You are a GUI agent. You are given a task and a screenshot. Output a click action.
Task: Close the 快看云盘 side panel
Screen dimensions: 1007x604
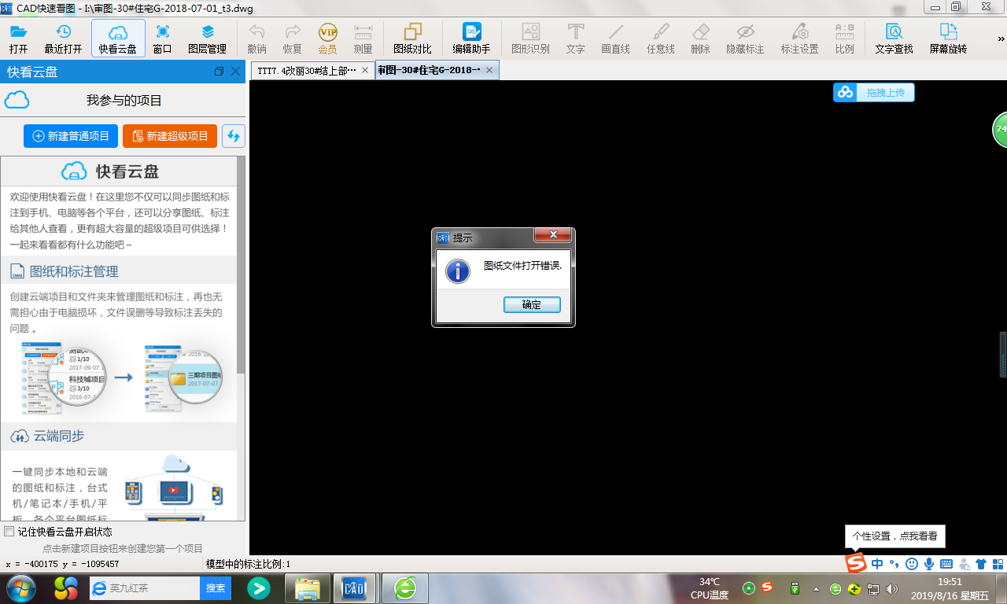click(x=235, y=72)
